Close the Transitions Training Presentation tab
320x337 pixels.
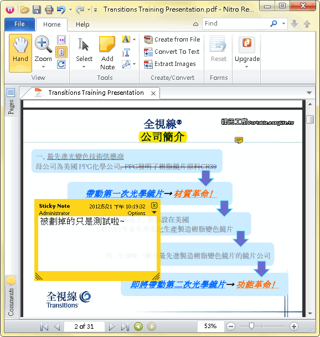coord(153,93)
